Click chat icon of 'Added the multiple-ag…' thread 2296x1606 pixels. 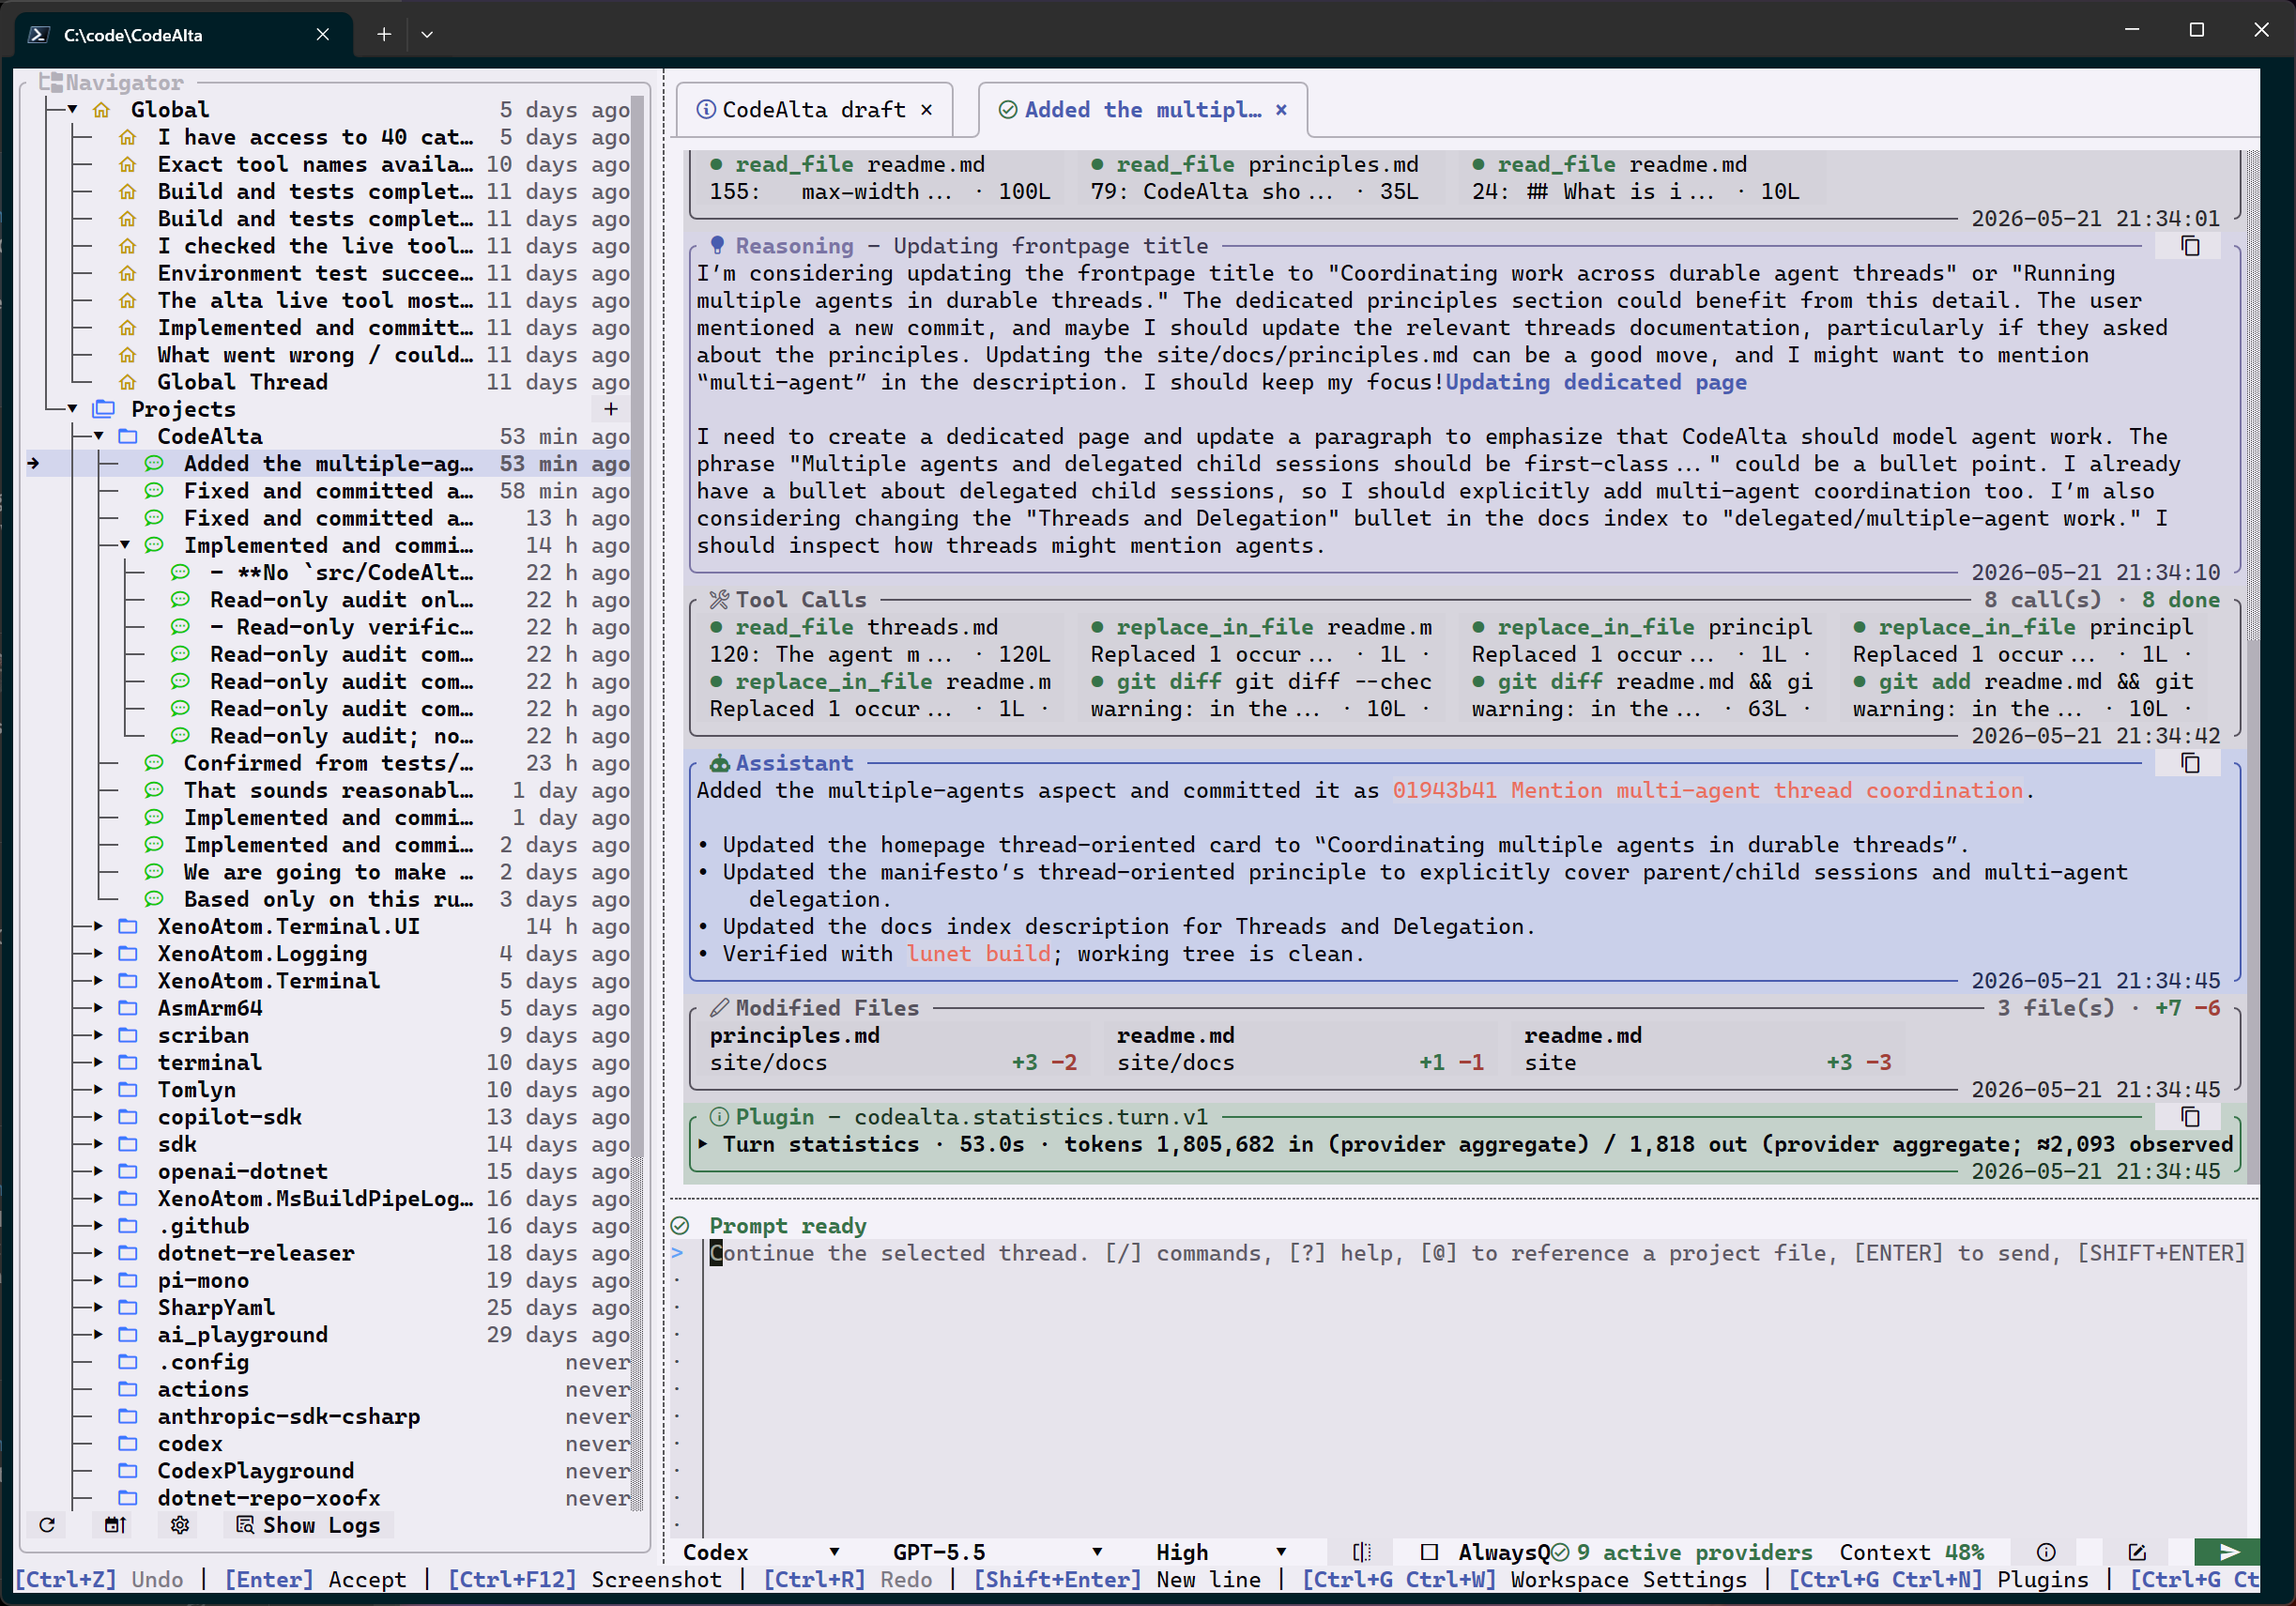pos(154,463)
